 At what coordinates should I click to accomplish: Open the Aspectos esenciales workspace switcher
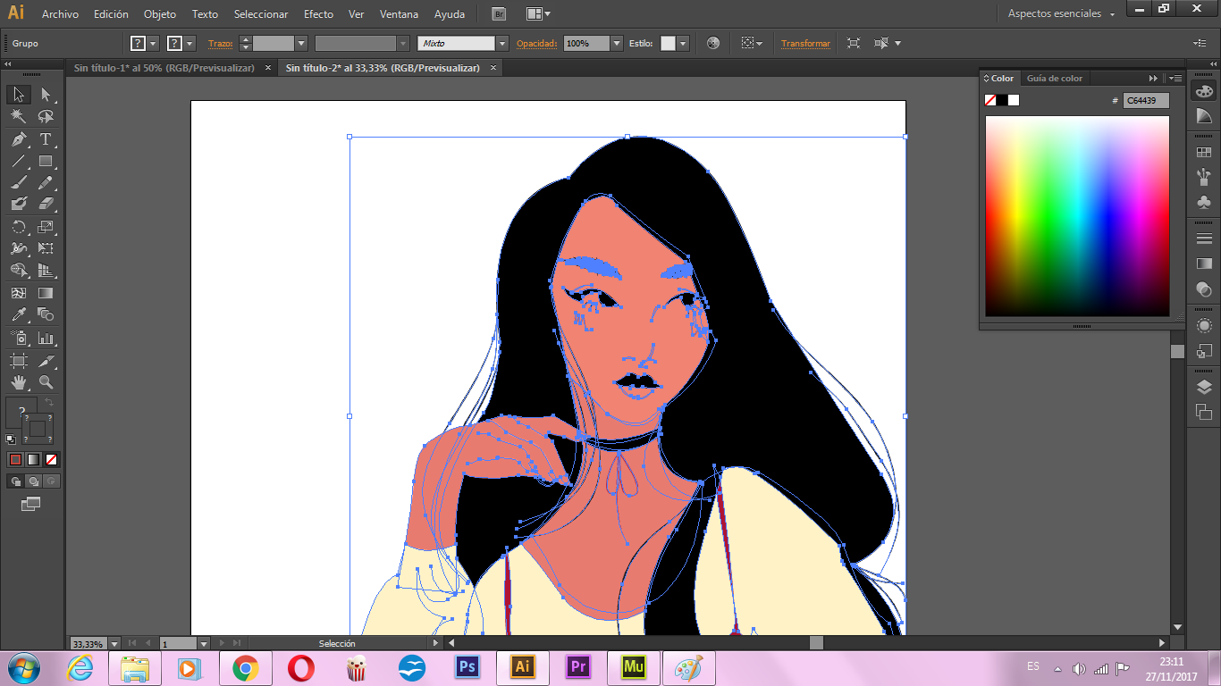1062,14
